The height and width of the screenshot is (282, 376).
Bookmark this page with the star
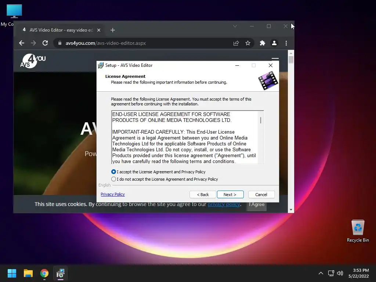(248, 43)
